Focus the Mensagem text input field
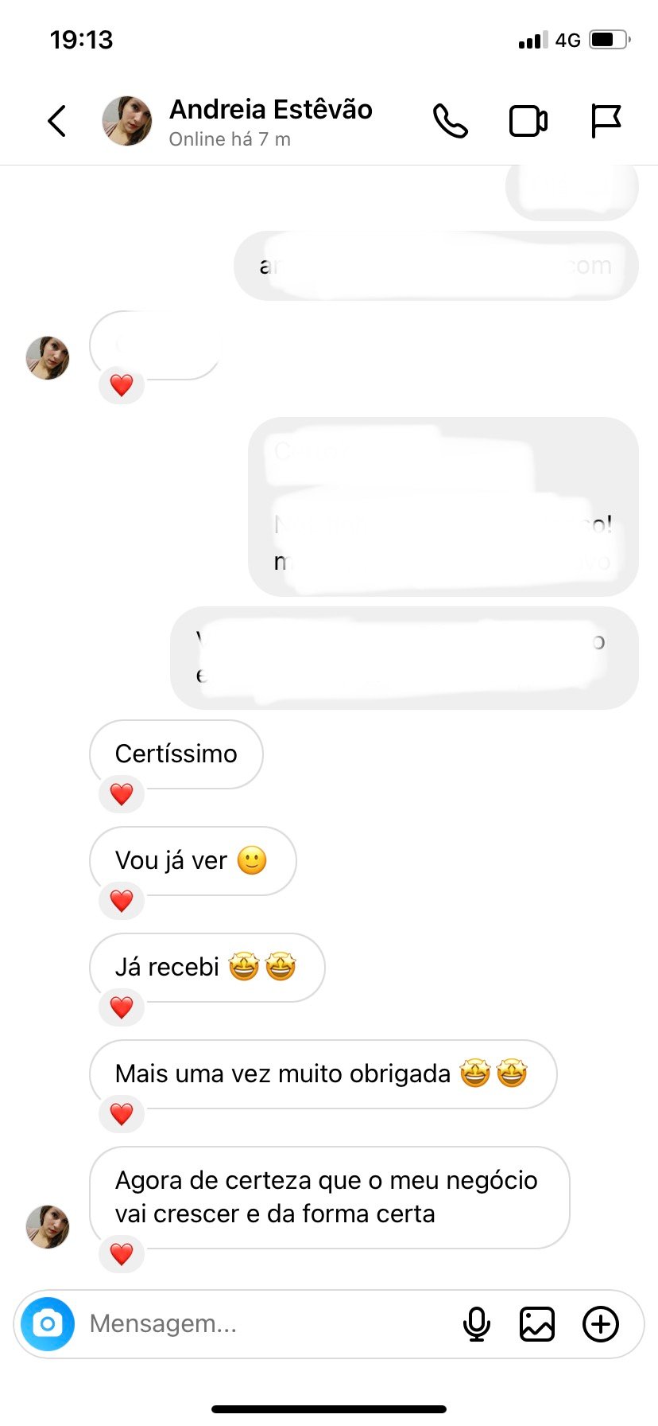Viewport: 658px width, 1426px height. coord(262,1324)
